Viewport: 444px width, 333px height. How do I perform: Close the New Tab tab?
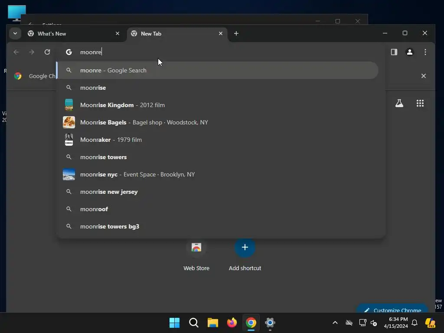(221, 33)
